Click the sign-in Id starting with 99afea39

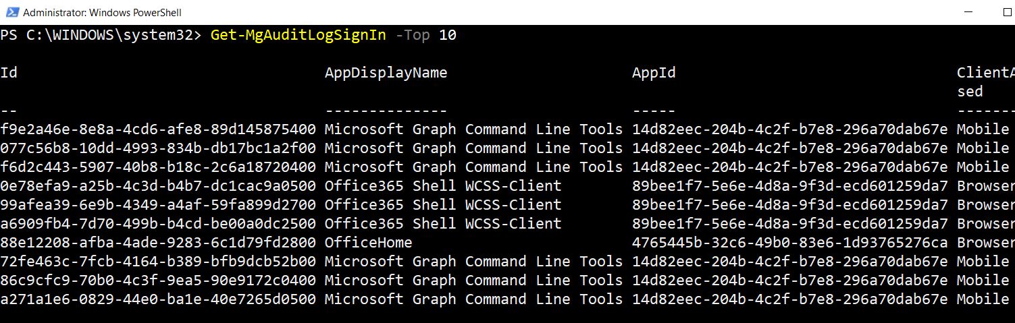(x=158, y=205)
